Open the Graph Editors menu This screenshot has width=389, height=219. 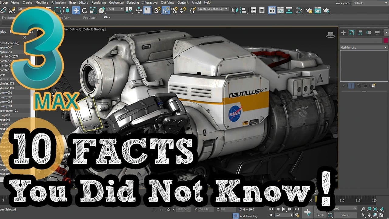click(78, 3)
